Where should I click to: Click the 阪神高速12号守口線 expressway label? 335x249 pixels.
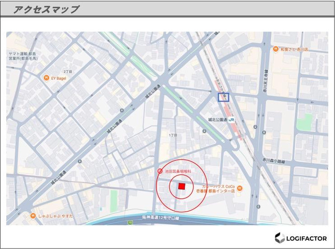160,218
